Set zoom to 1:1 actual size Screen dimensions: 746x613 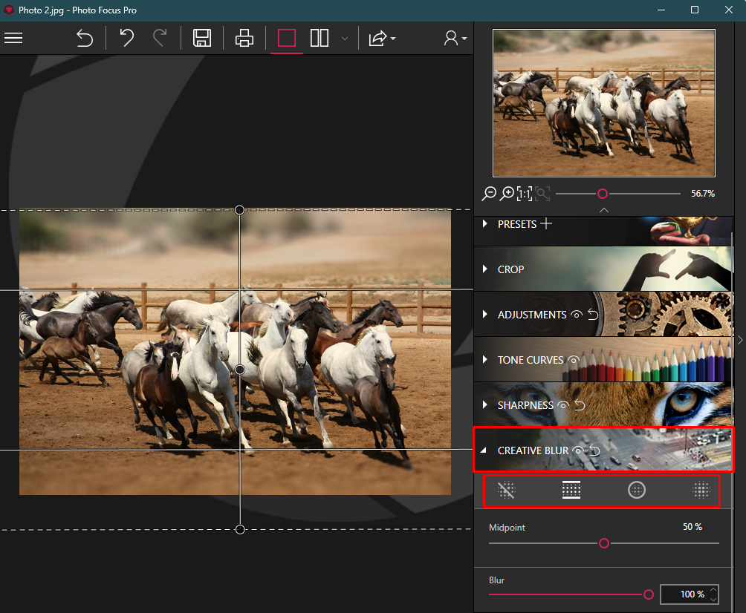pyautogui.click(x=525, y=194)
